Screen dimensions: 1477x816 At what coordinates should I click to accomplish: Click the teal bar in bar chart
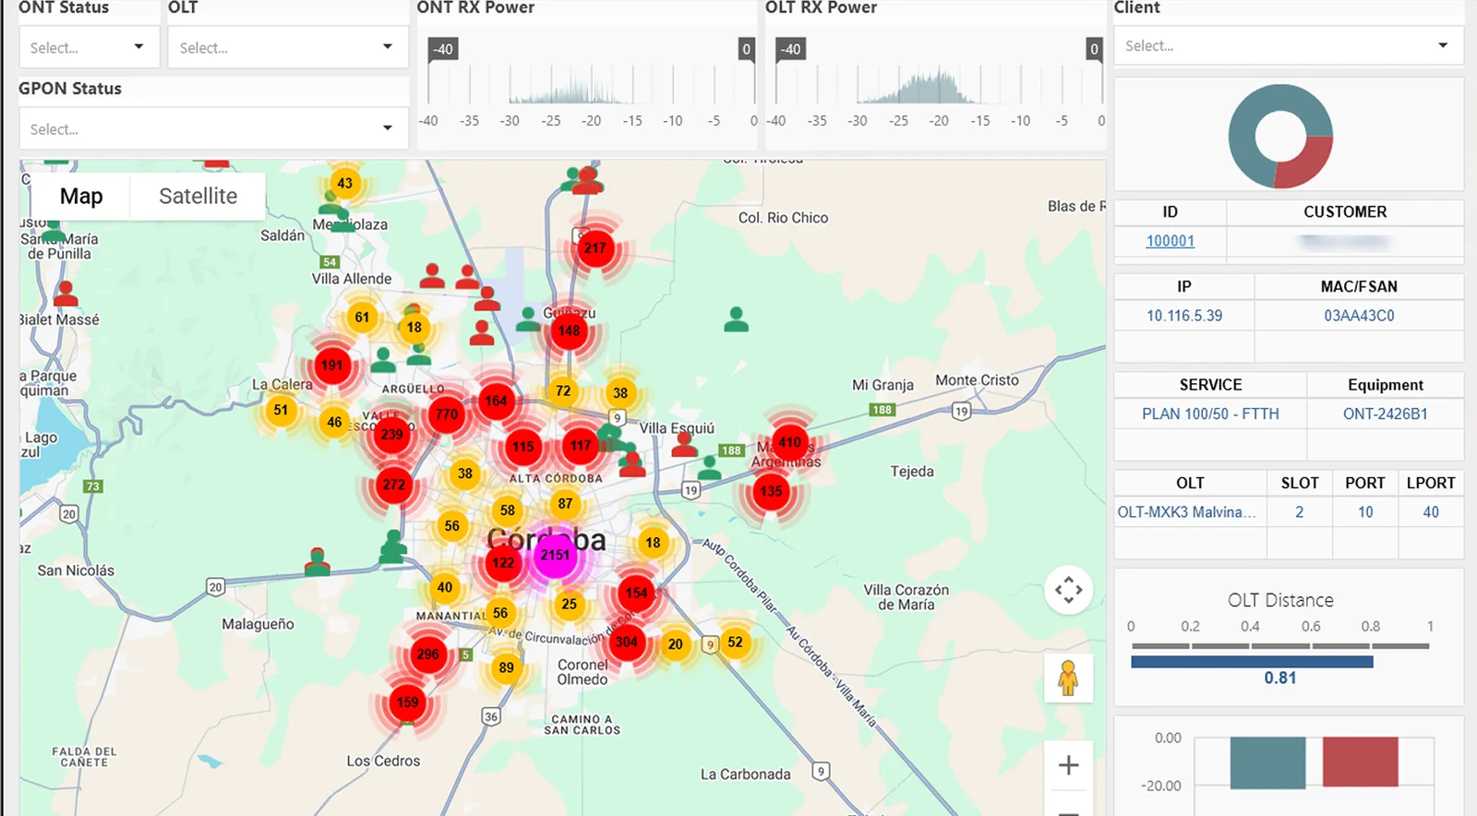[1267, 762]
